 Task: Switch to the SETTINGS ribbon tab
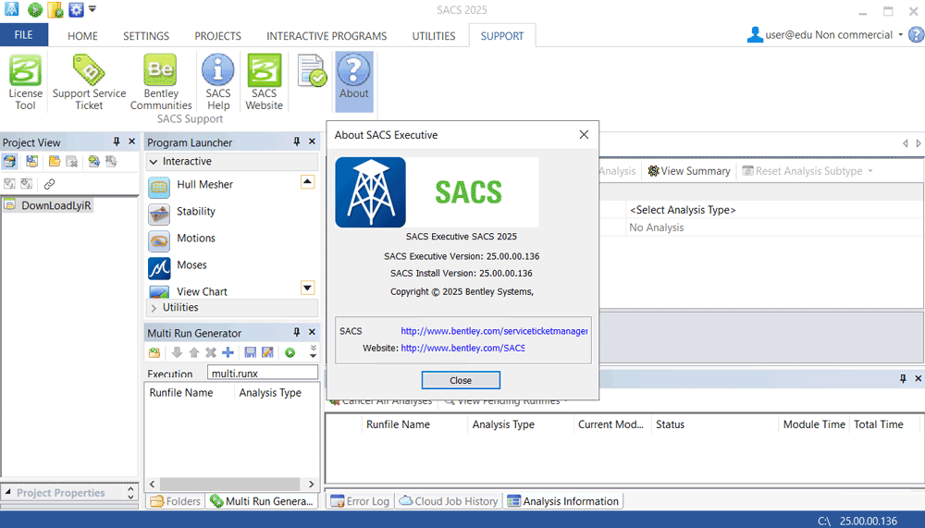pyautogui.click(x=146, y=36)
